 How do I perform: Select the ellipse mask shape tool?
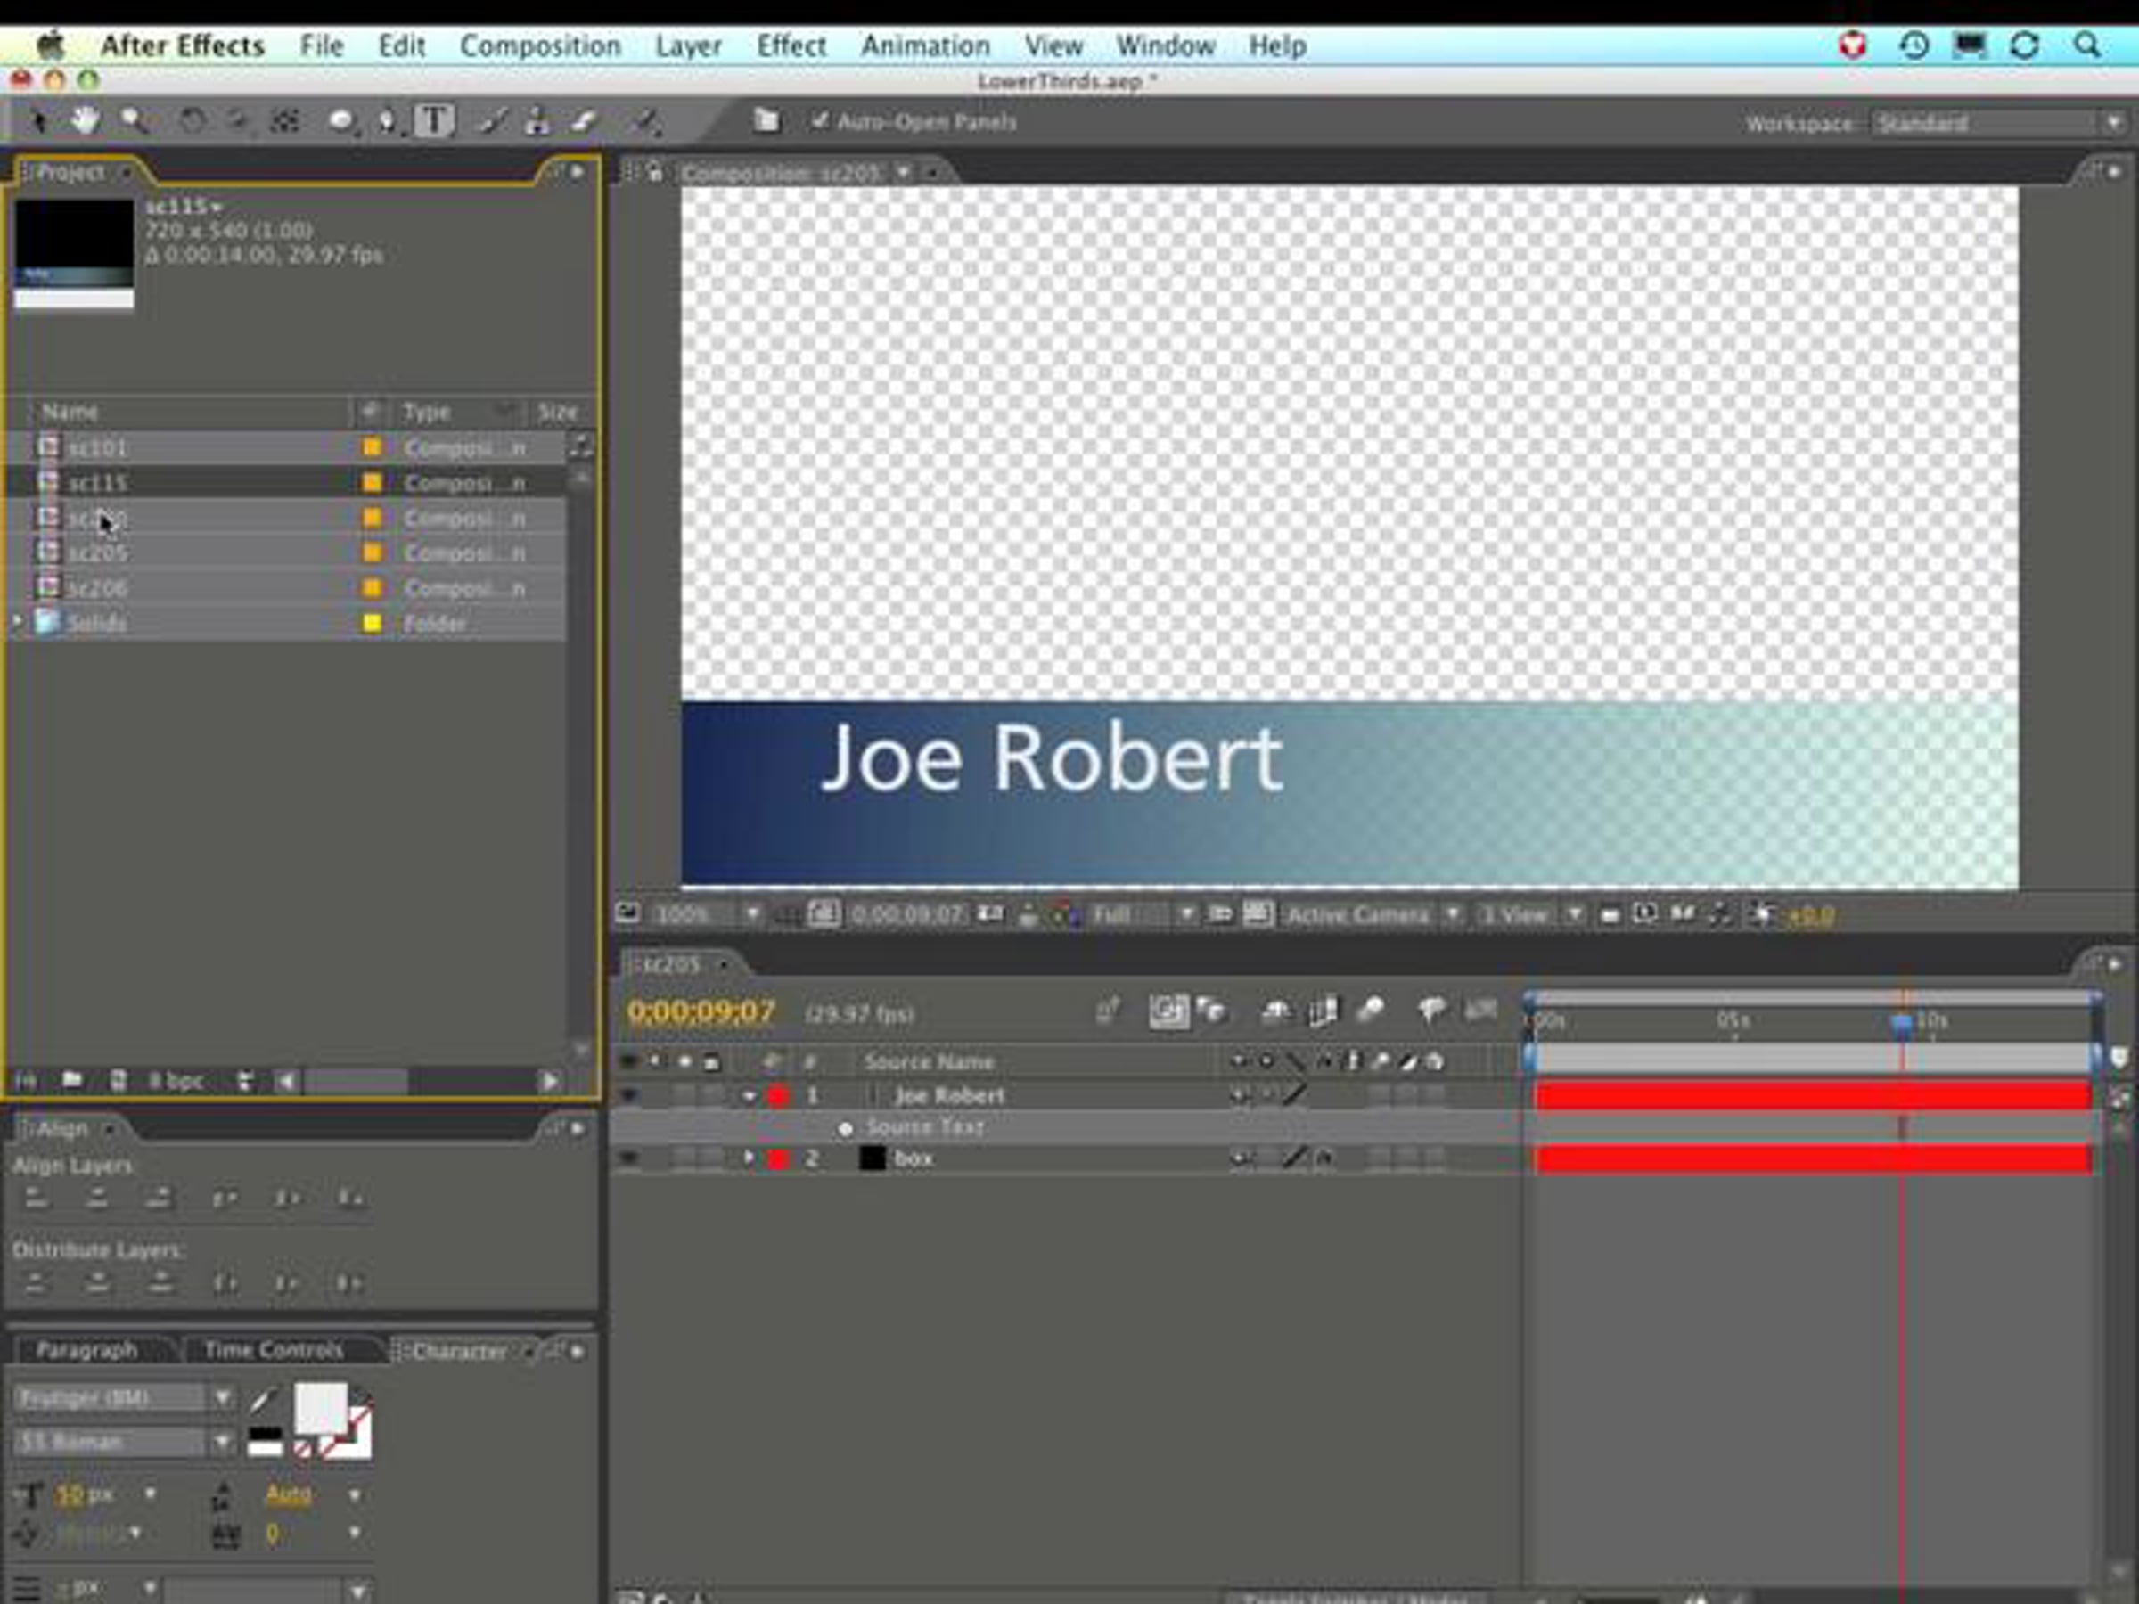[x=340, y=122]
